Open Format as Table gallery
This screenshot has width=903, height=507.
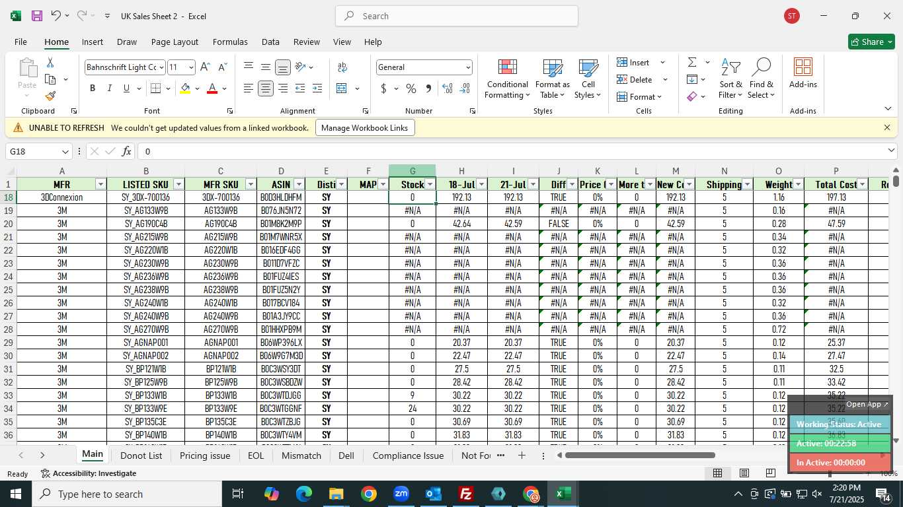pyautogui.click(x=553, y=79)
